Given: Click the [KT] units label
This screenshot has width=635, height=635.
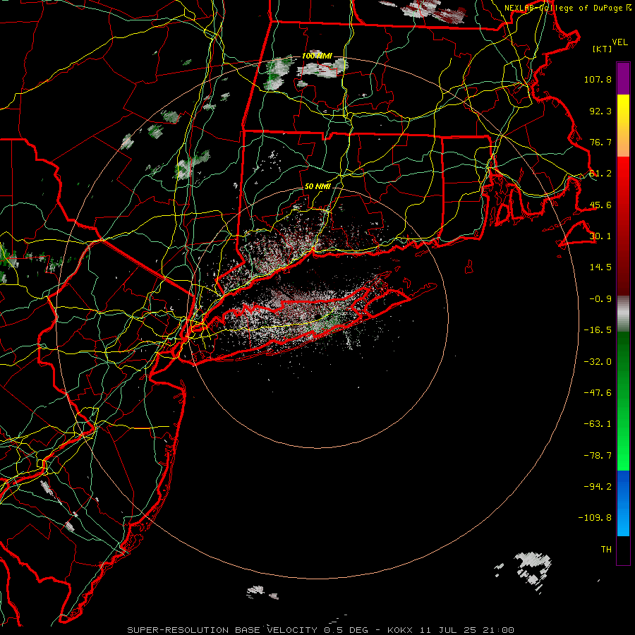Looking at the screenshot, I should pyautogui.click(x=603, y=49).
